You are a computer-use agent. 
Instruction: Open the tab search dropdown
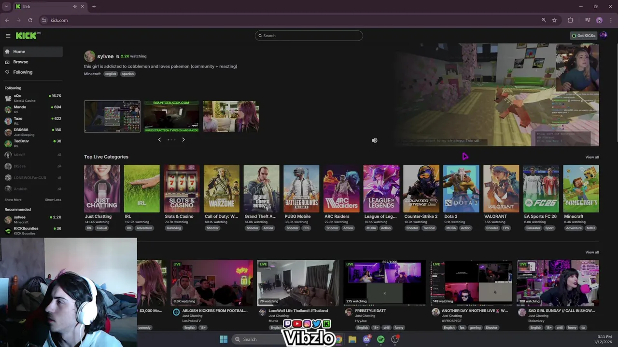6,6
